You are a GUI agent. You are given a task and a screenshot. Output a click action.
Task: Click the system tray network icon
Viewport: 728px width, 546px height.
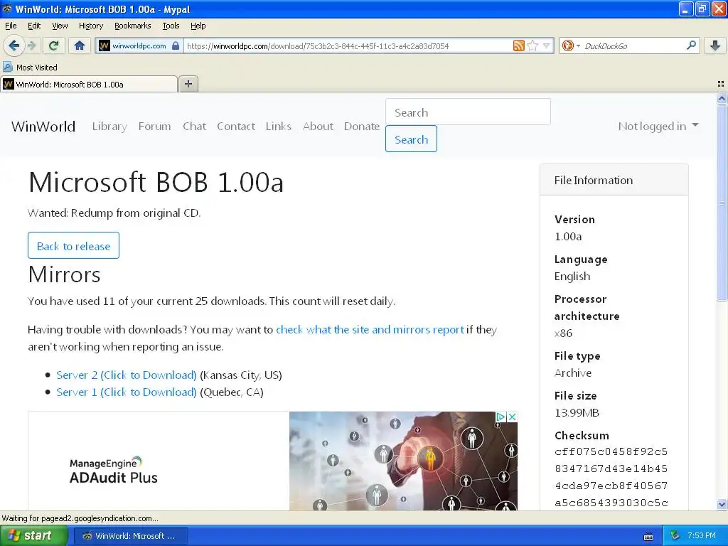(675, 536)
